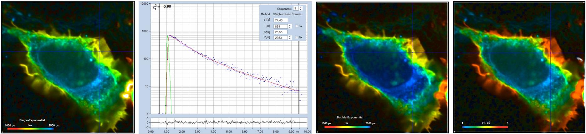Click the Weighted Least Squares method label
The width and height of the screenshot is (586, 134).
pyautogui.click(x=287, y=14)
